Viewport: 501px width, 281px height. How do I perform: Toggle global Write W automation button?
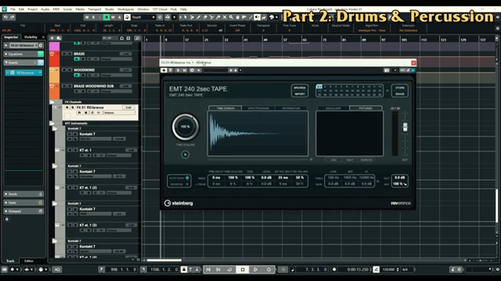click(x=113, y=17)
